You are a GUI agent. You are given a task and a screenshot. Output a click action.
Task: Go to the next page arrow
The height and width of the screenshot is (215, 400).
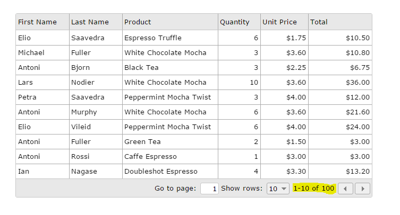tap(362, 189)
